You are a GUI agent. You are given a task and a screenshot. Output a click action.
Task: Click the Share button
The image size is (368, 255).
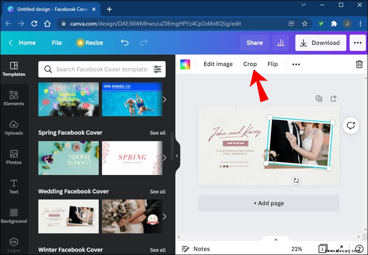[255, 43]
